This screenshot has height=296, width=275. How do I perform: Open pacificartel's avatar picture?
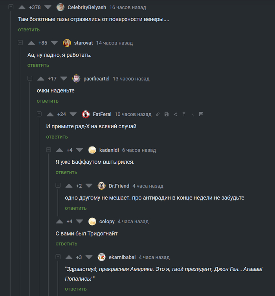(x=76, y=78)
